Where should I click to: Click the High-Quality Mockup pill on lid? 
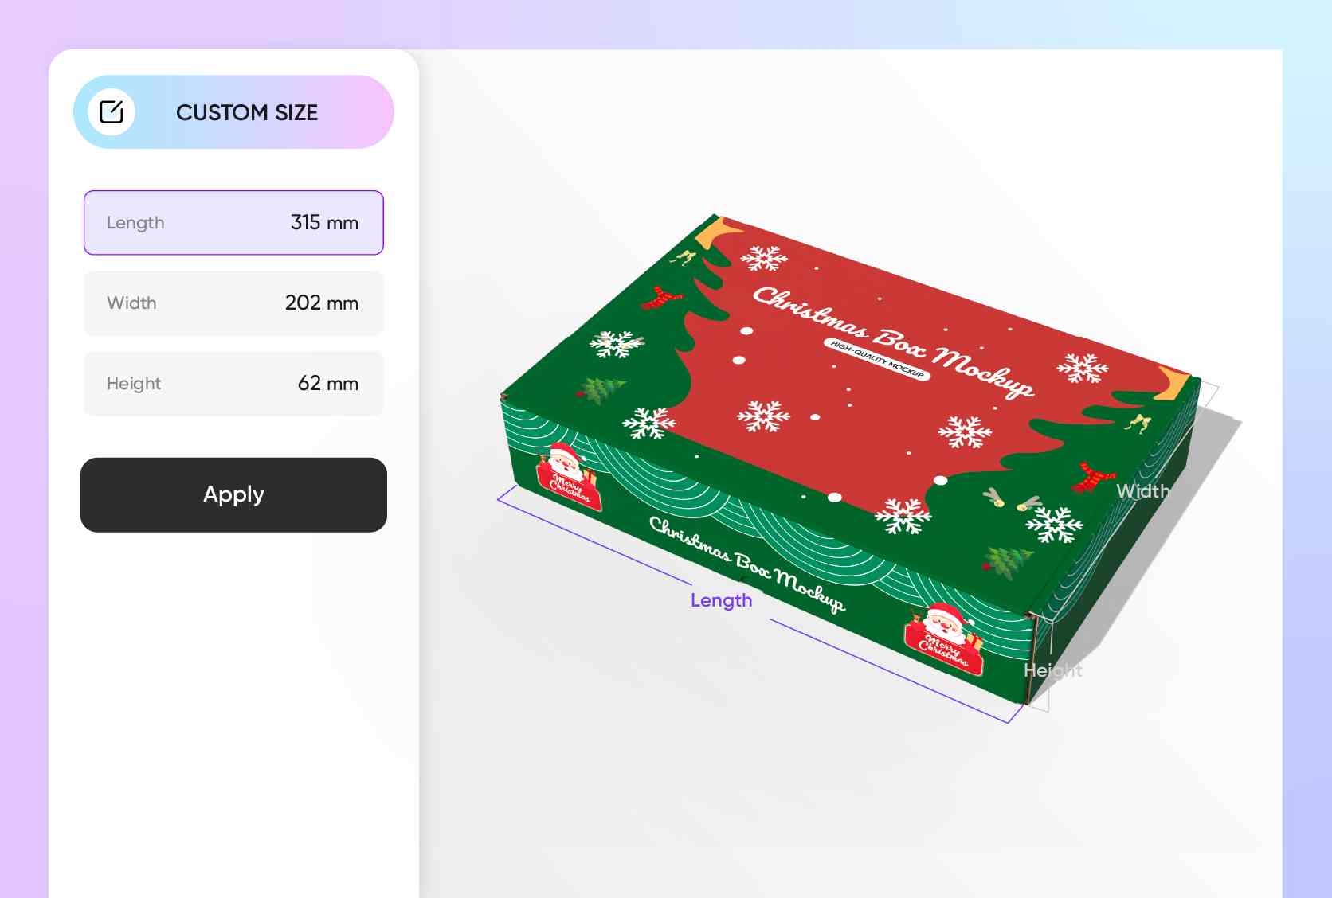[x=876, y=359]
